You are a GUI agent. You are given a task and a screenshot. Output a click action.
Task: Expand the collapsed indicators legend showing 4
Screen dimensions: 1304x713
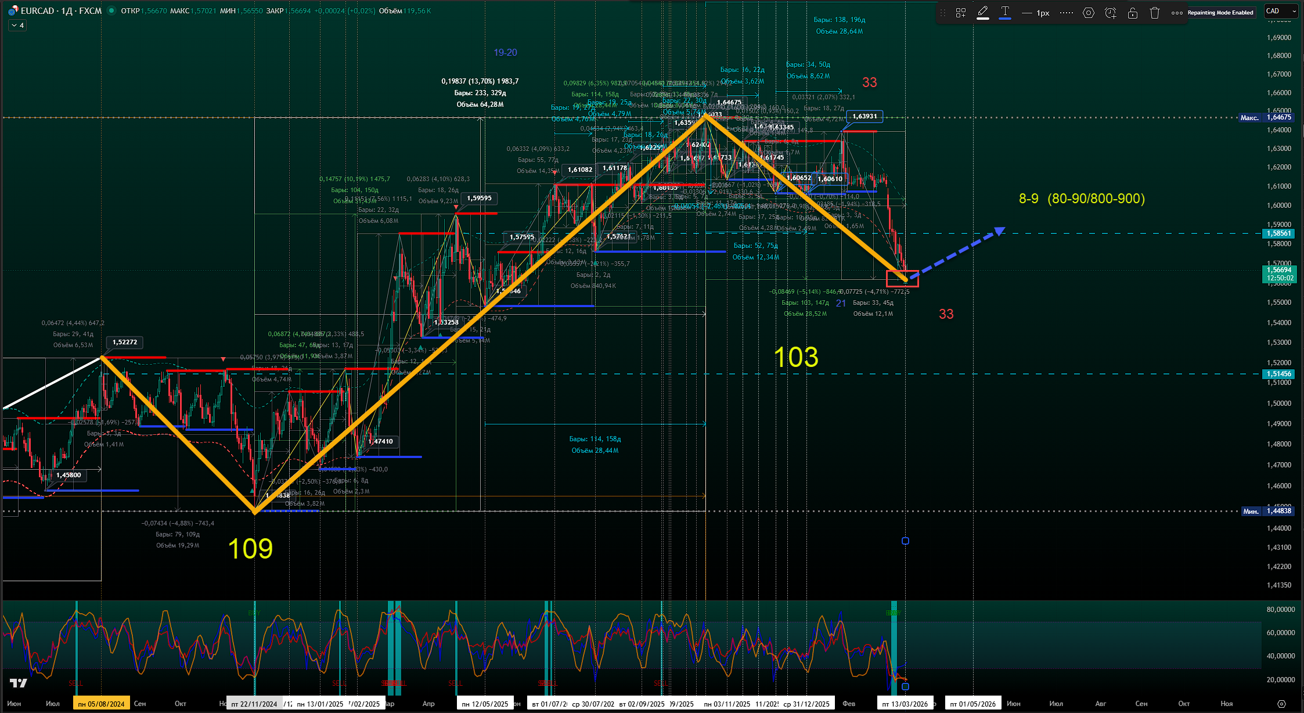coord(17,26)
